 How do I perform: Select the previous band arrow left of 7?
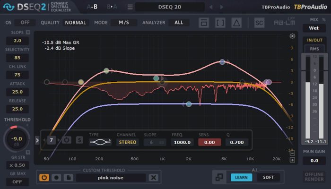point(44,140)
